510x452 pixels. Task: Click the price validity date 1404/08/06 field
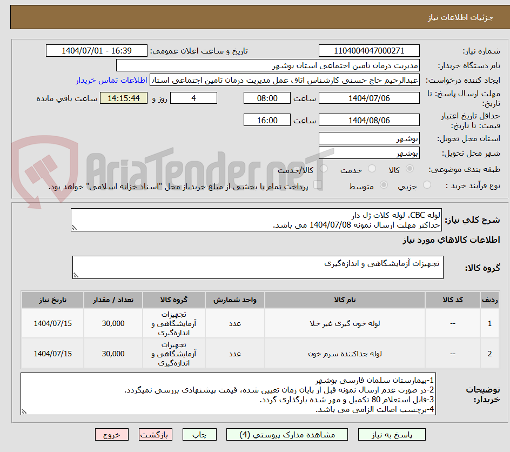click(x=369, y=120)
